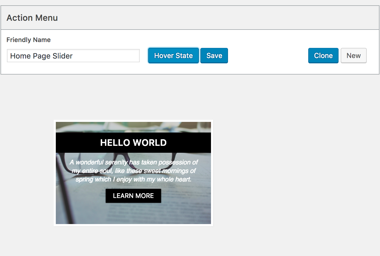Image resolution: width=380 pixels, height=256 pixels.
Task: Click the empty canvas left of the preview
Action: [27, 173]
